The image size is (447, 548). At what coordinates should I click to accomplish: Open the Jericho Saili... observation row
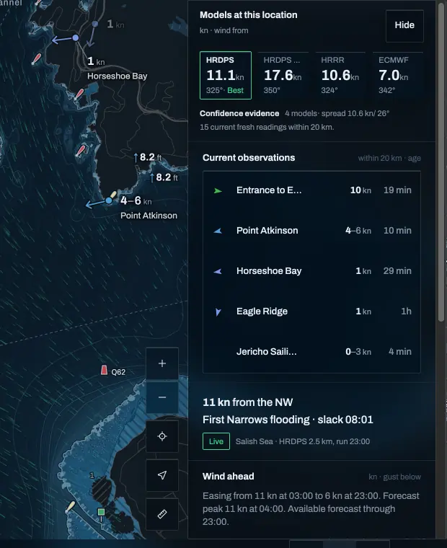click(x=311, y=352)
